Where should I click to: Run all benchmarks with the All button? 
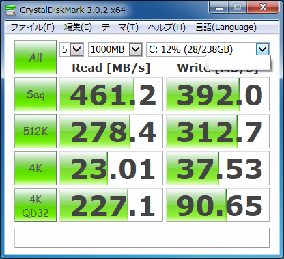pyautogui.click(x=35, y=57)
